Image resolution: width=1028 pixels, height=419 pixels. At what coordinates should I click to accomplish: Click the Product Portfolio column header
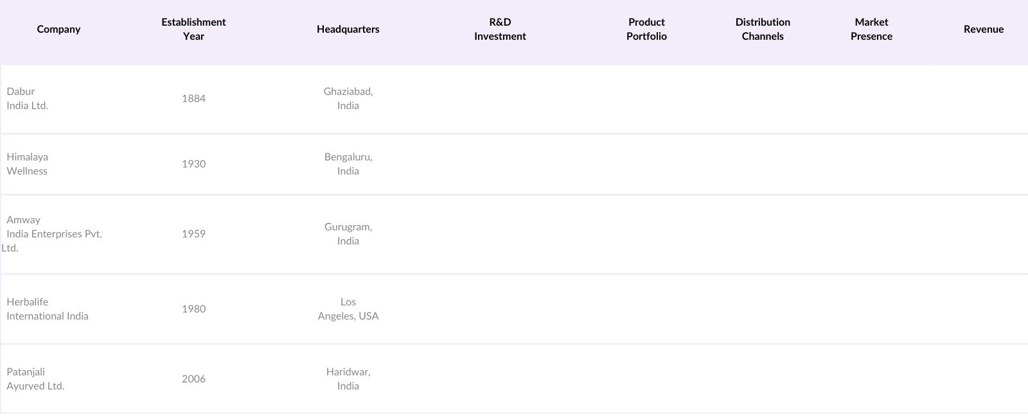click(x=646, y=30)
